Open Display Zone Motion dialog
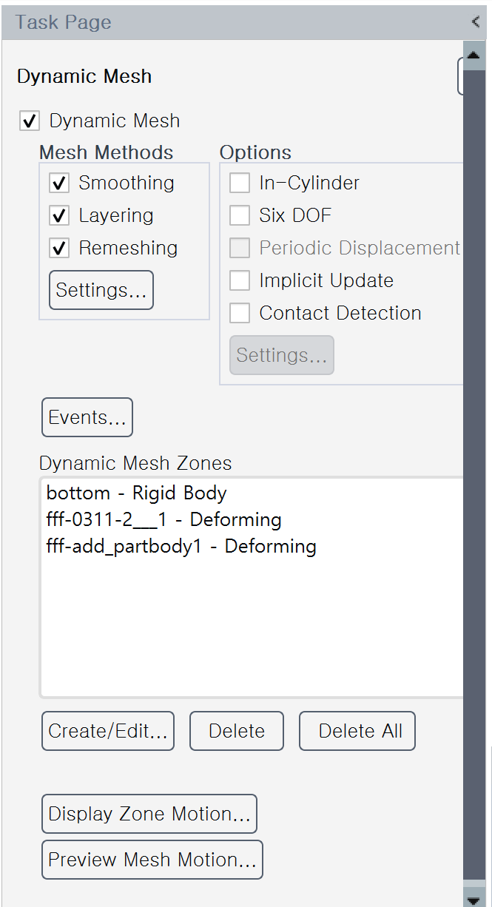Image resolution: width=492 pixels, height=907 pixels. [x=149, y=814]
